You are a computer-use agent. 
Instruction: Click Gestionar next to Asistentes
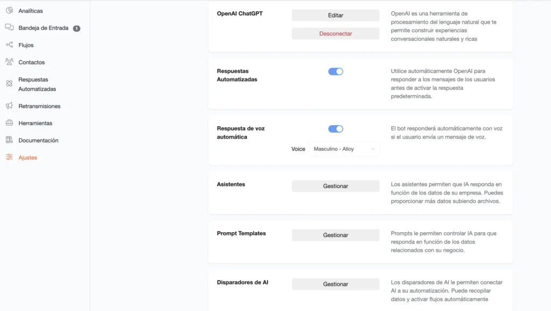336,186
